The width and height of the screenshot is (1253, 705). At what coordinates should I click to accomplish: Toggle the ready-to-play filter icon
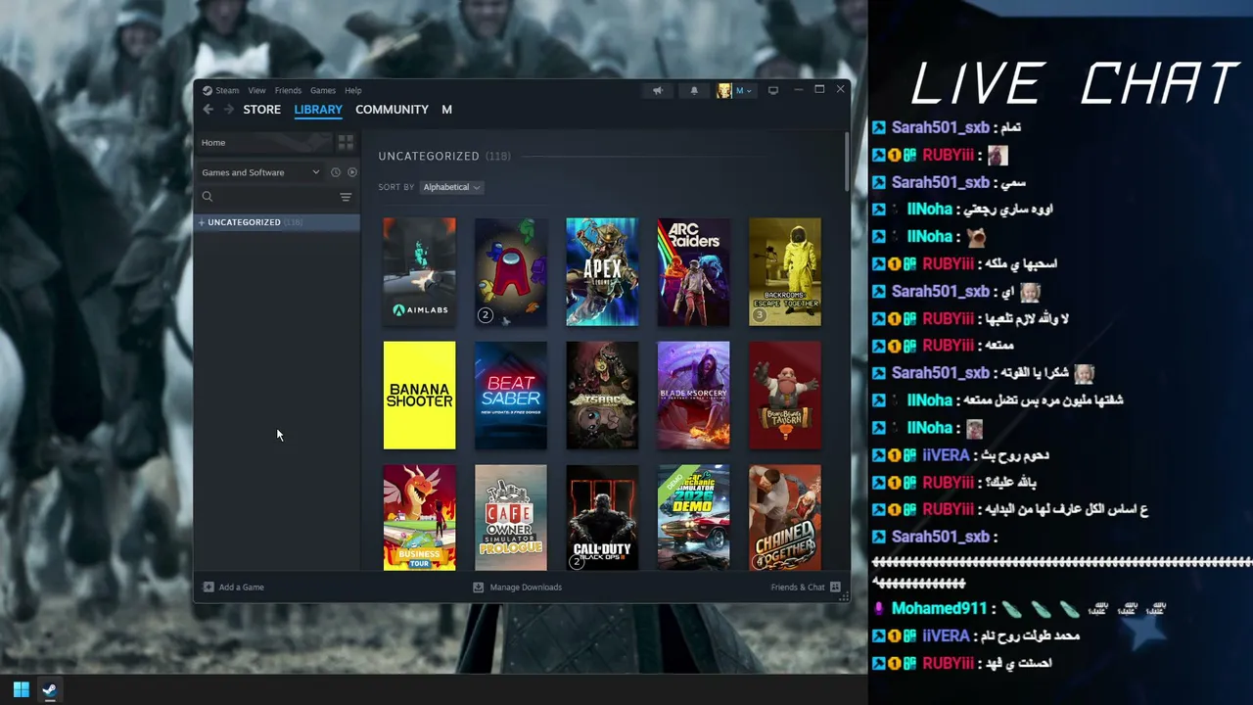352,172
